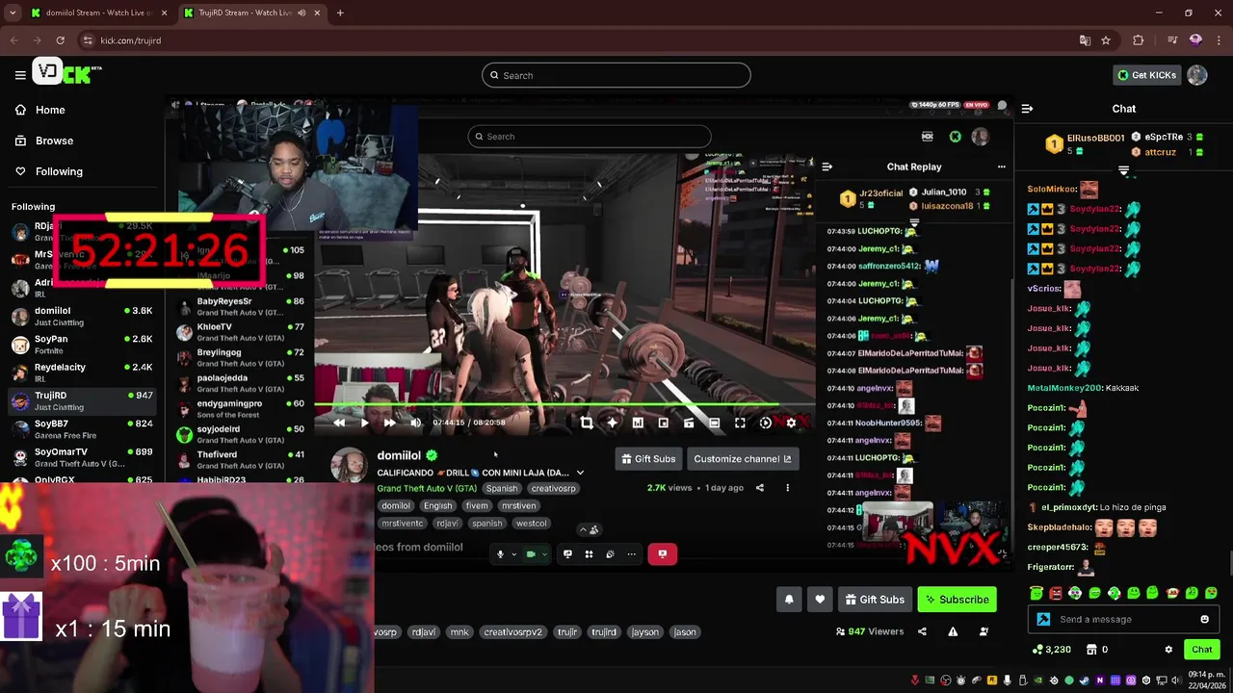Toggle theater mode in embedded player
This screenshot has height=693, width=1233.
pyautogui.click(x=714, y=423)
